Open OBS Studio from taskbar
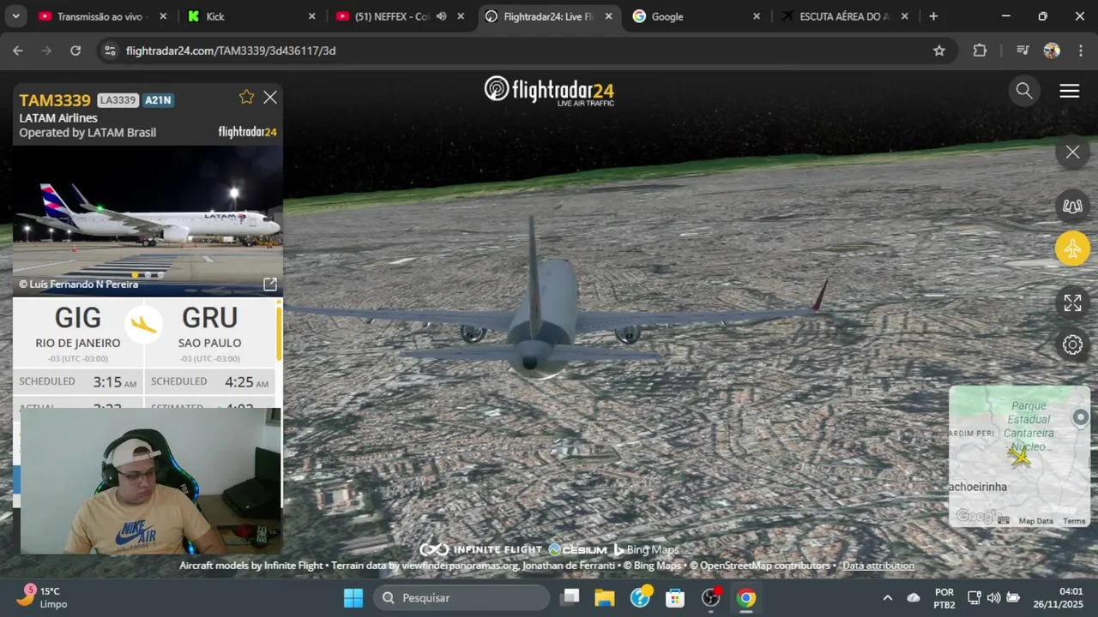The height and width of the screenshot is (617, 1098). (x=711, y=597)
